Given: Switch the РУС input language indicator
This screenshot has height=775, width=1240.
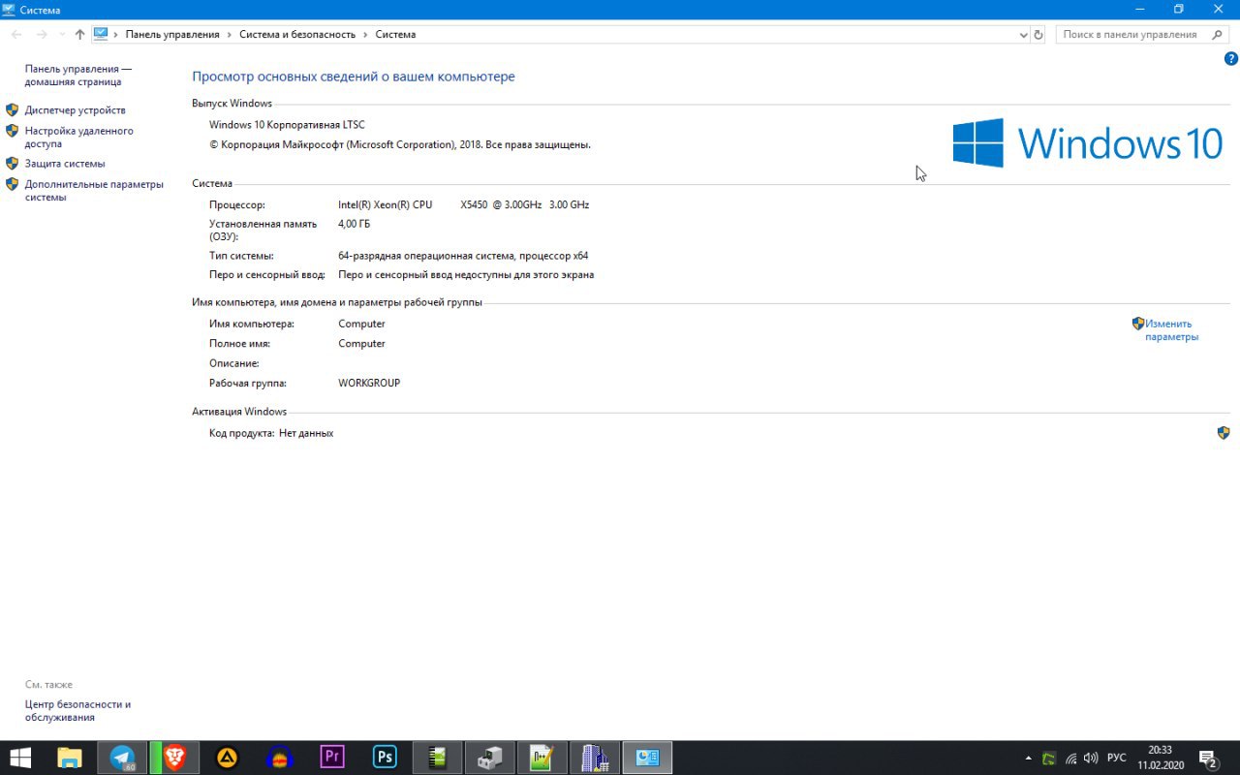Looking at the screenshot, I should pos(1116,758).
